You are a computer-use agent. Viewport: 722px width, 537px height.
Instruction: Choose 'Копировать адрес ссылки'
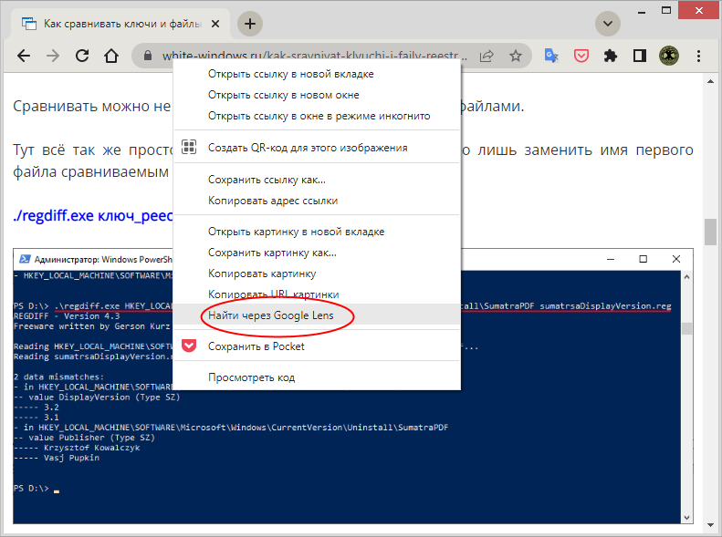point(317,201)
